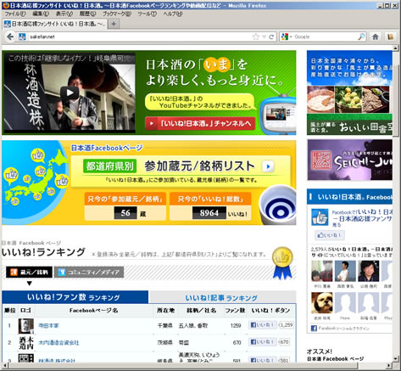Click the search magnifier icon

pos(361,37)
